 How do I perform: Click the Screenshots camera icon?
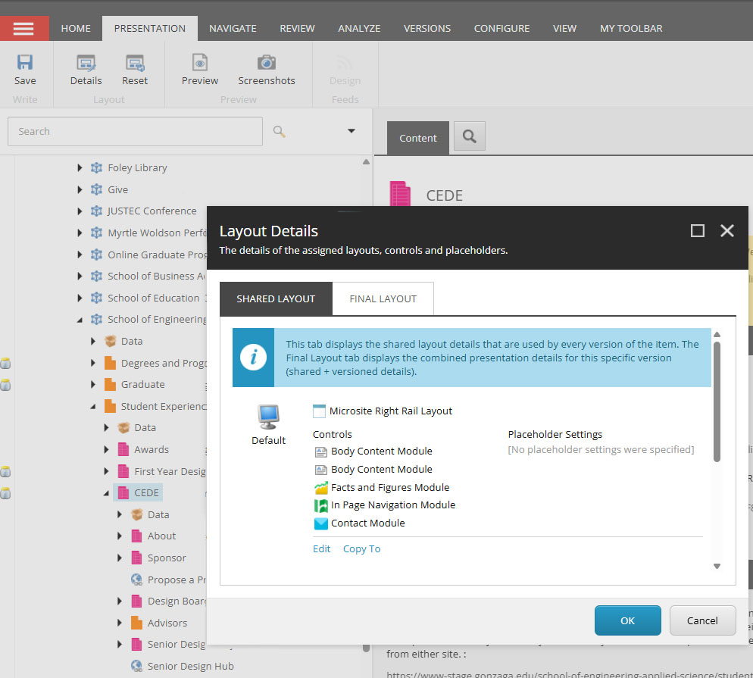point(266,64)
